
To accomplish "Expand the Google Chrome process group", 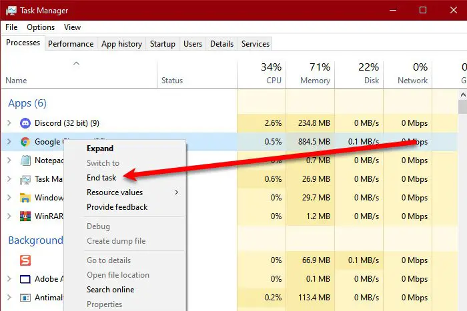I will point(9,142).
